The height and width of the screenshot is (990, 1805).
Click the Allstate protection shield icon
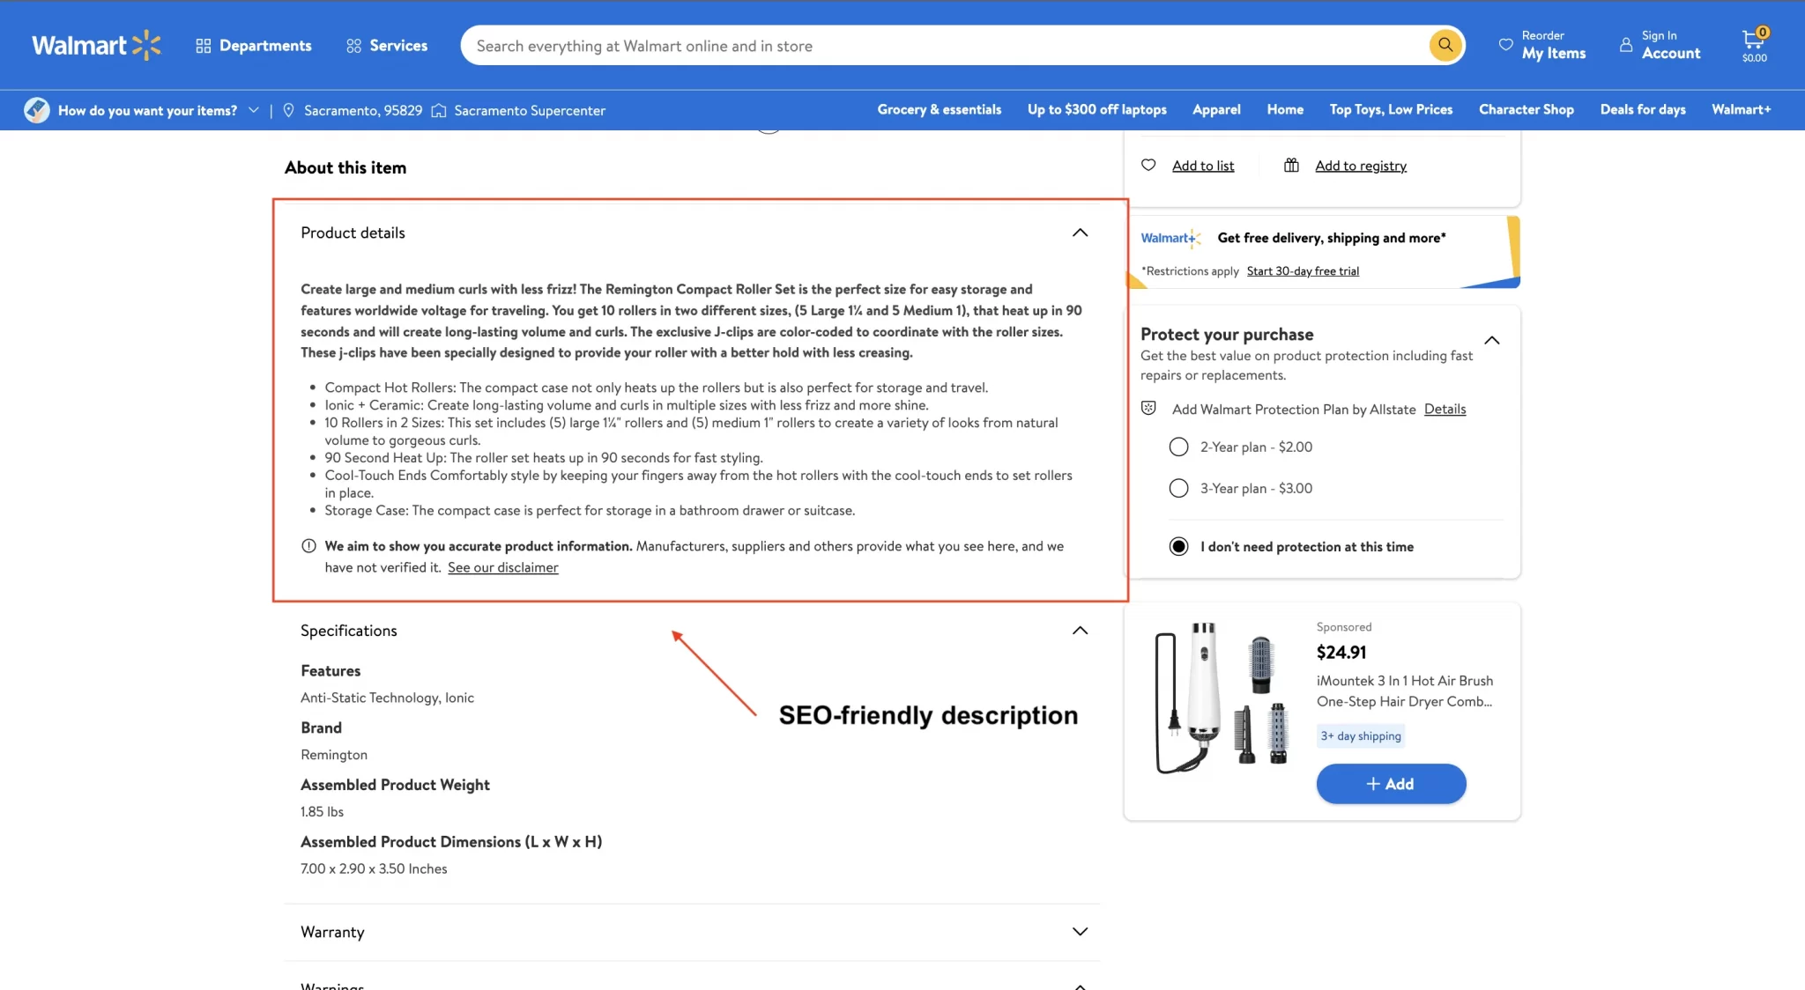(1148, 408)
